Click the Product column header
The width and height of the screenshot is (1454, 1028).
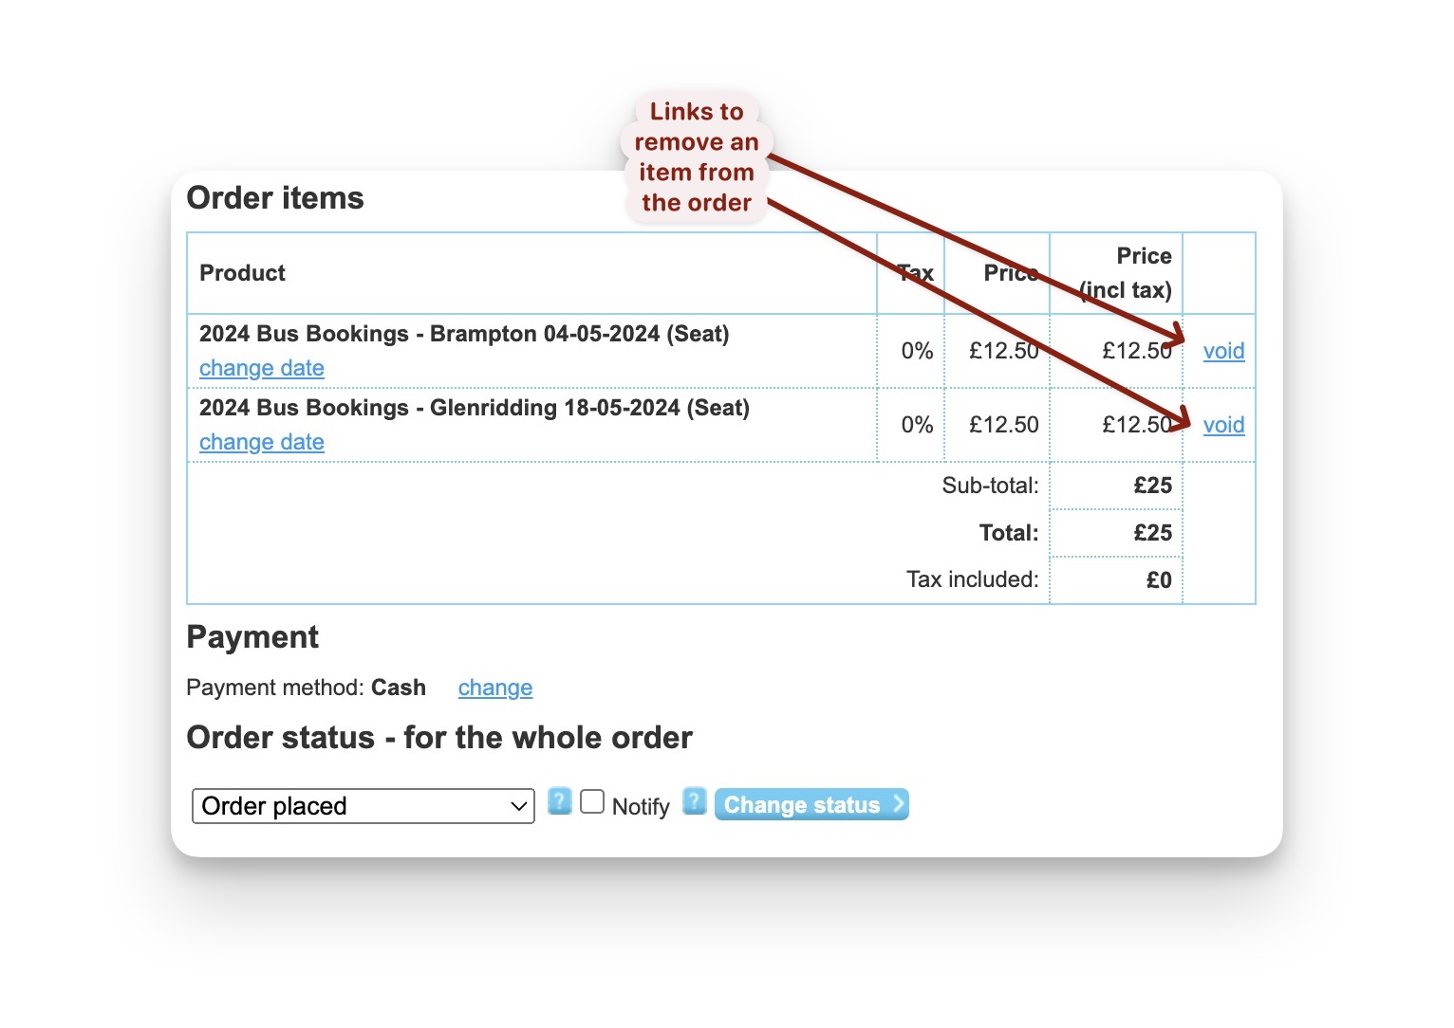click(x=242, y=273)
